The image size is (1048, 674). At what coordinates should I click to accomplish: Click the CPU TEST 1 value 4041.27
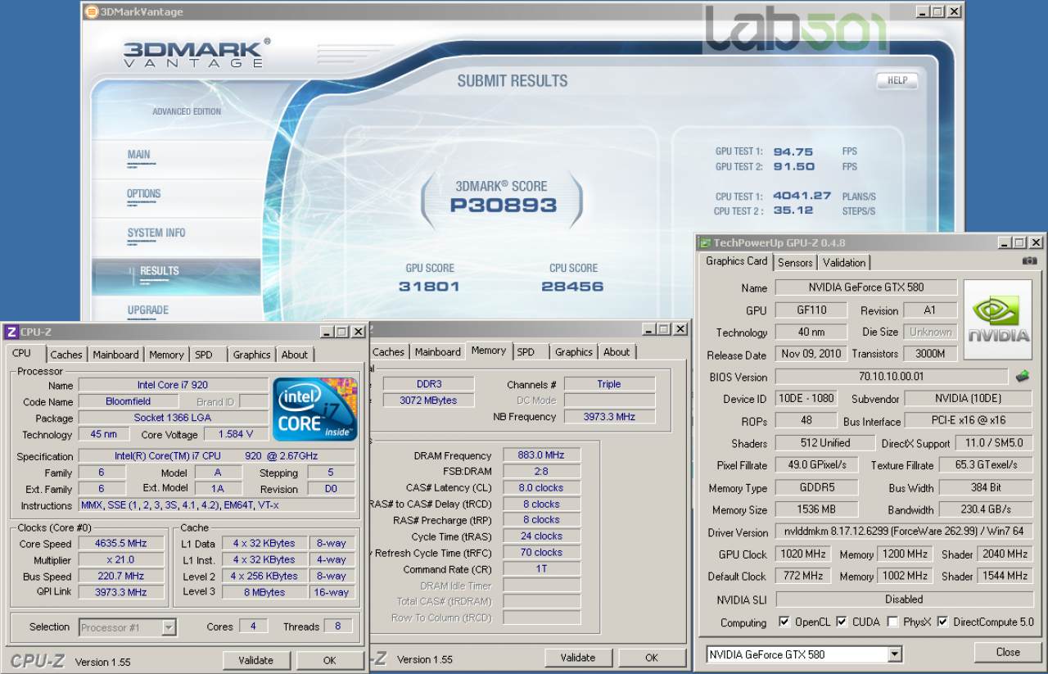(x=802, y=196)
